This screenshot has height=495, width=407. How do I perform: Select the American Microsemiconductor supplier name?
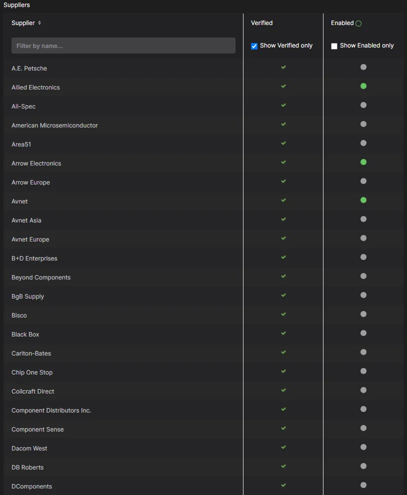coord(54,125)
